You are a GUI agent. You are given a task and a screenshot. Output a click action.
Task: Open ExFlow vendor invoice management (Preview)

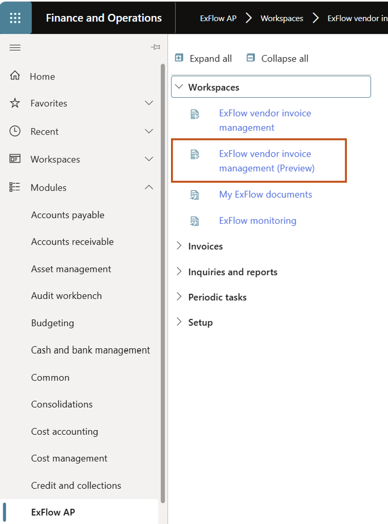(x=267, y=161)
